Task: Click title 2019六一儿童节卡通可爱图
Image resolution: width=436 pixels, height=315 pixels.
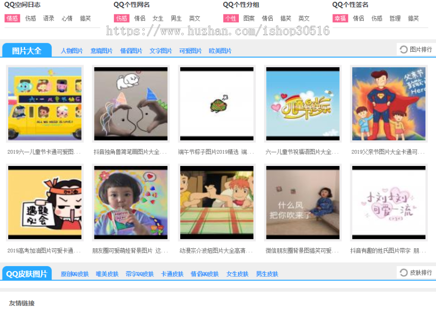Action: (44, 152)
